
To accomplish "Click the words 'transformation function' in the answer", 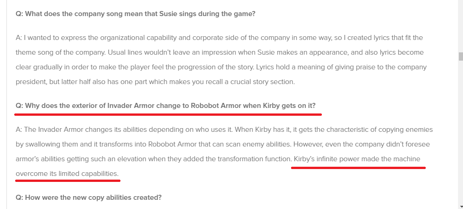I will click(254, 159).
